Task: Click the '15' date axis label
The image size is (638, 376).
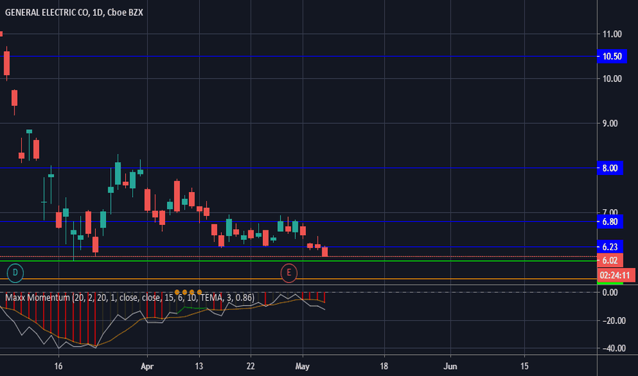Action: tap(524, 366)
